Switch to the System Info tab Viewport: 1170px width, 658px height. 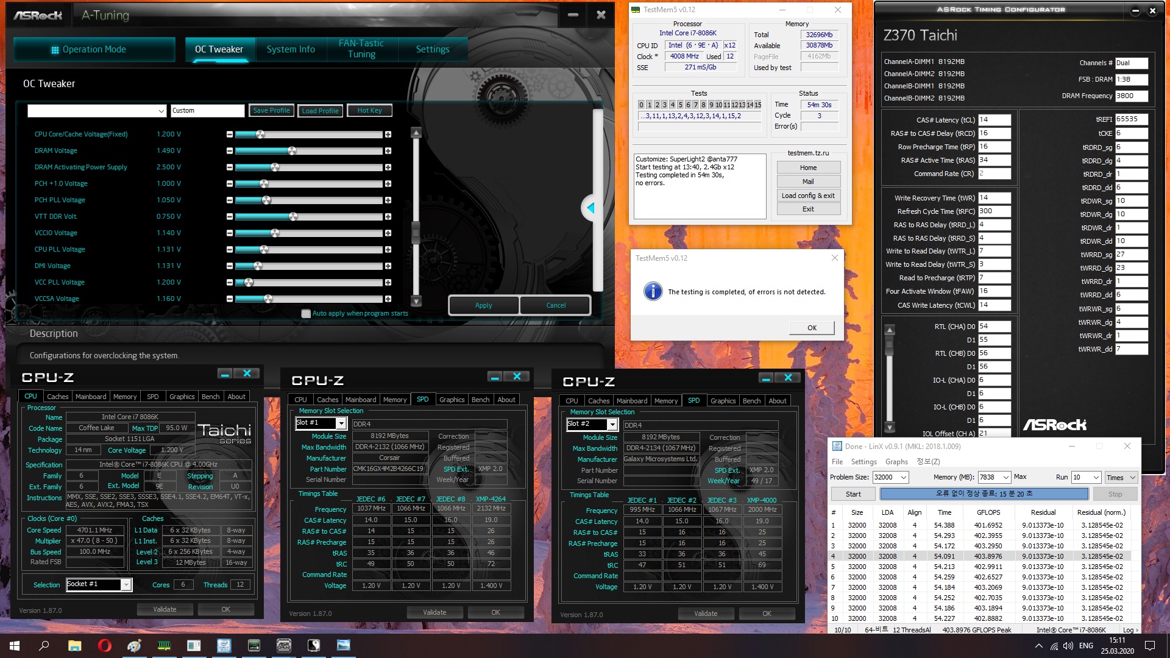pos(291,49)
